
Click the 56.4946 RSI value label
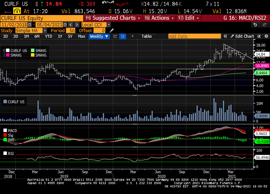coord(262,157)
